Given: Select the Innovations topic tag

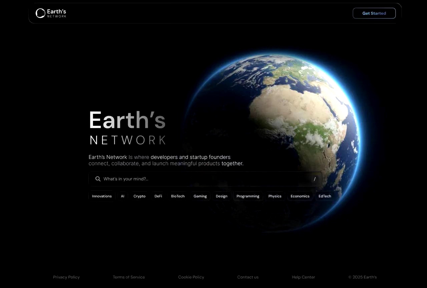Looking at the screenshot, I should tap(102, 196).
